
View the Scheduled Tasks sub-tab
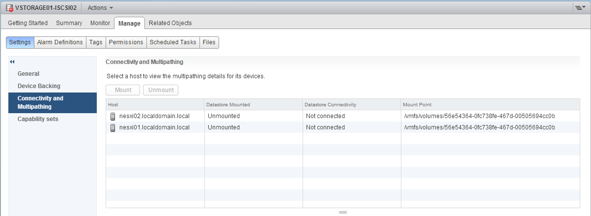coord(173,42)
